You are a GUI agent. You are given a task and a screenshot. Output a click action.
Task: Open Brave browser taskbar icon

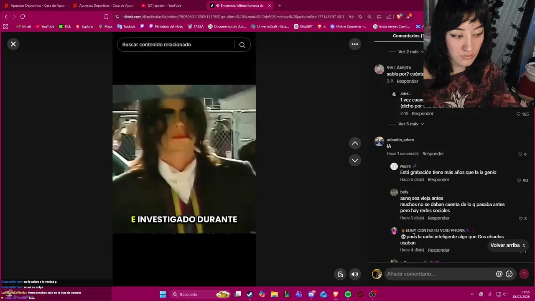(x=336, y=294)
